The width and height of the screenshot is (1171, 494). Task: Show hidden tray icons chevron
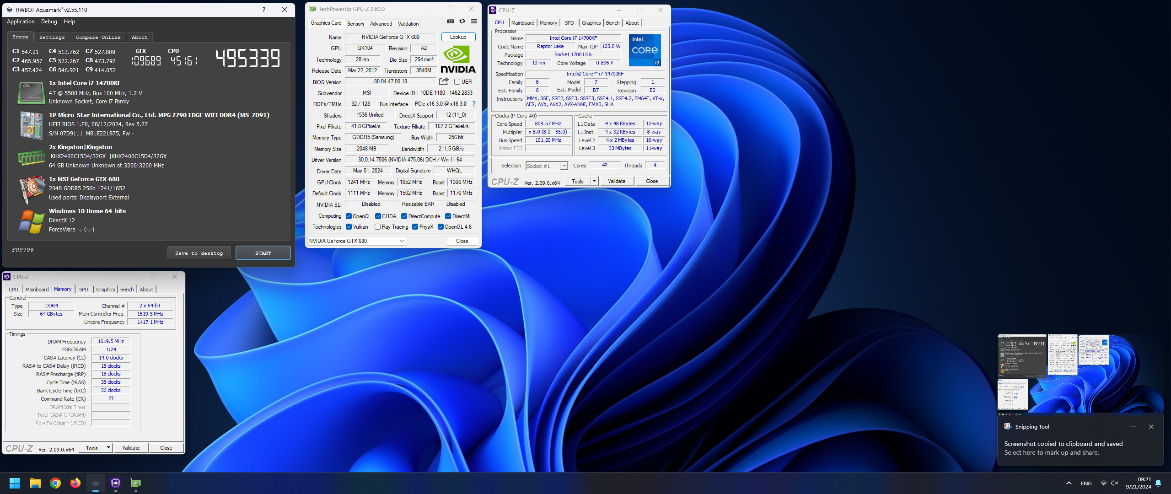pyautogui.click(x=1069, y=483)
